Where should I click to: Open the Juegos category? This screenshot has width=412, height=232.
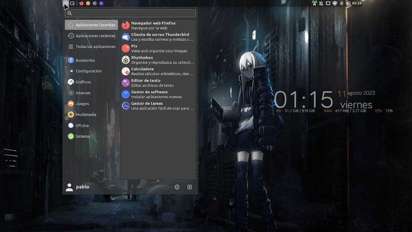tap(91, 104)
